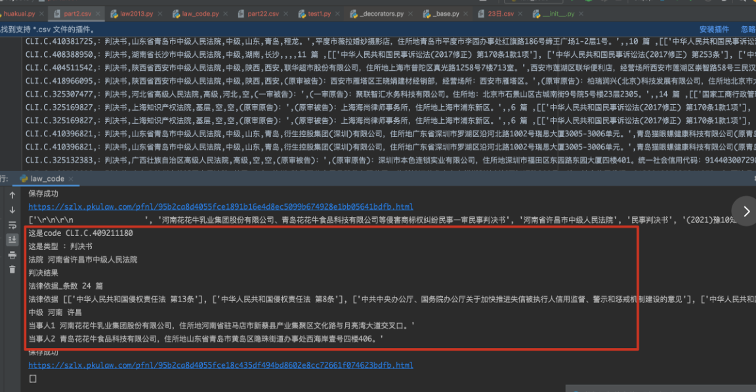Switch to the law_code.py editor tab
This screenshot has height=392, width=756.
pyautogui.click(x=196, y=14)
